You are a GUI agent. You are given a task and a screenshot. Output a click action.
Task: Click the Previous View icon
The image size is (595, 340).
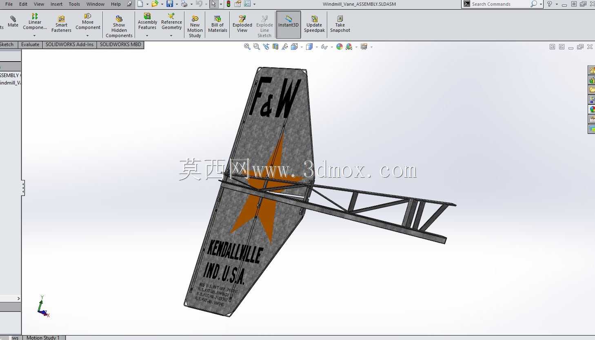coord(266,47)
